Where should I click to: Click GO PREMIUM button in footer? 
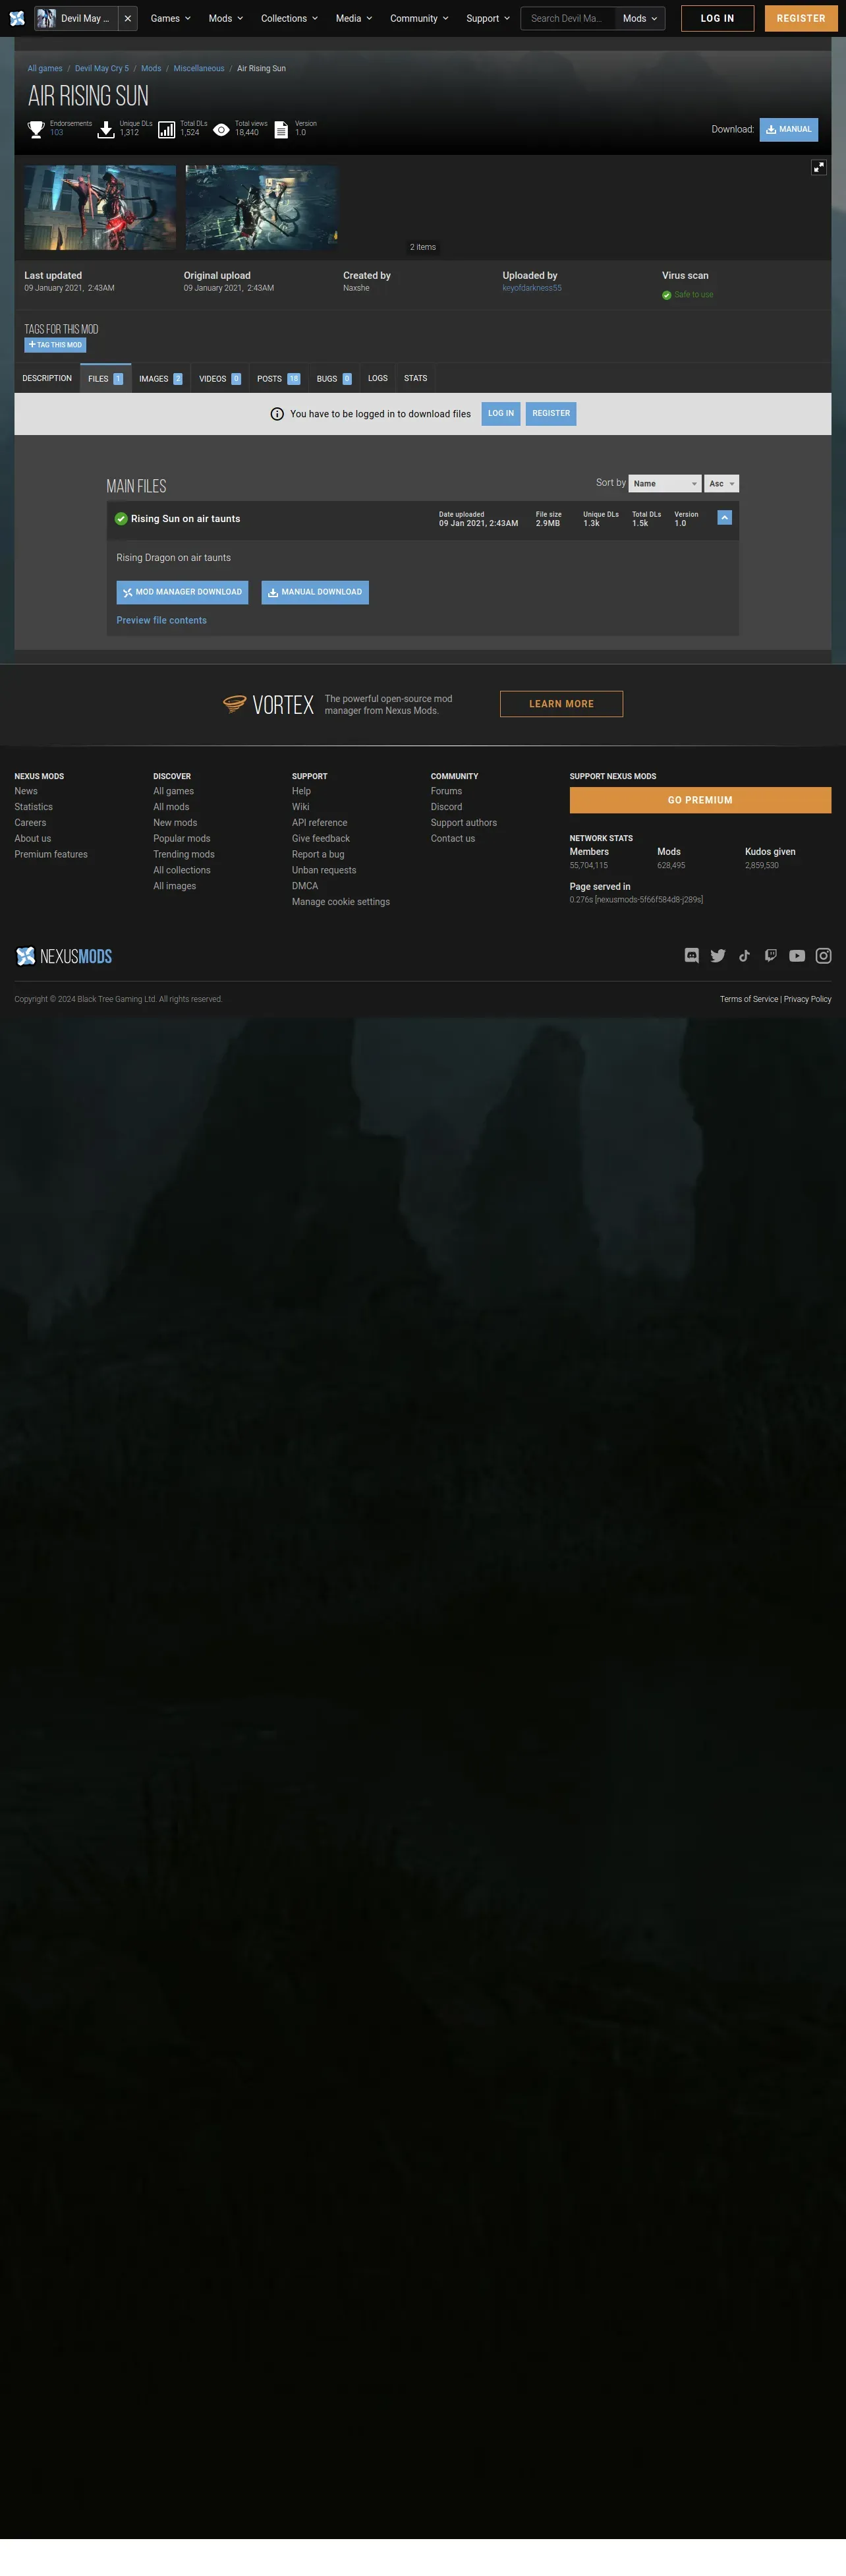700,800
